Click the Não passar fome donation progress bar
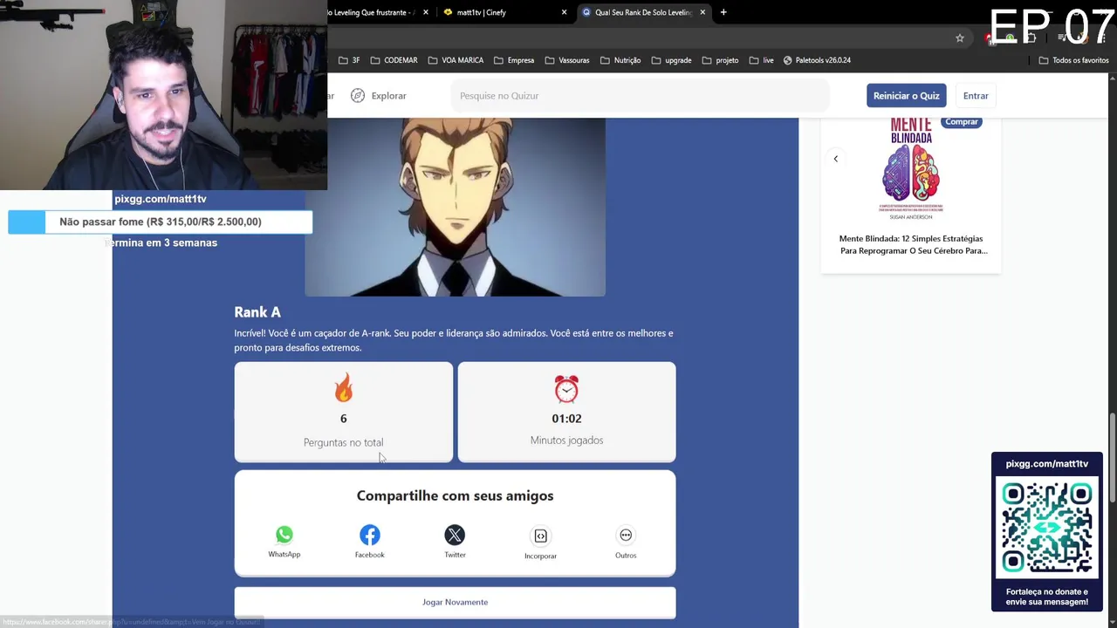 (161, 222)
